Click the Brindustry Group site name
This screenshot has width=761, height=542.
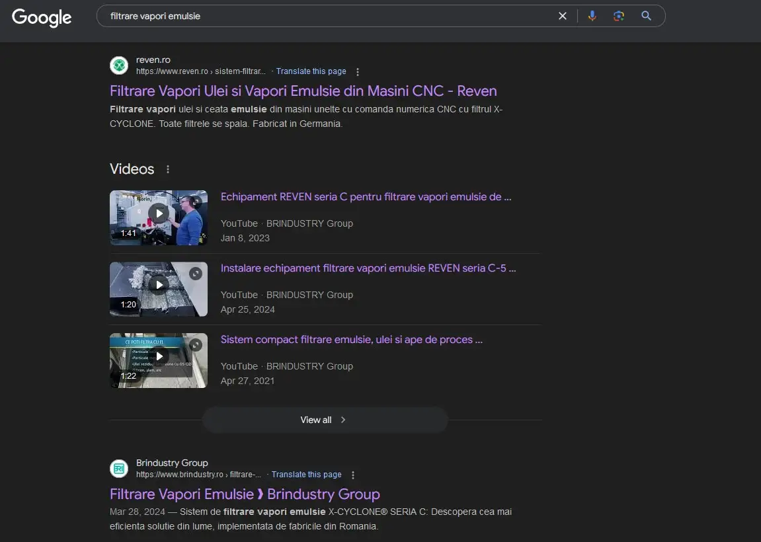pos(172,463)
